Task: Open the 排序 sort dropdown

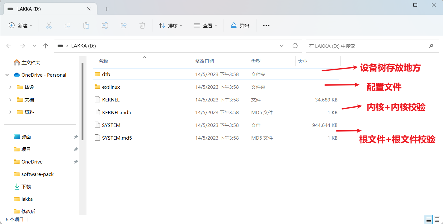Action: 170,25
